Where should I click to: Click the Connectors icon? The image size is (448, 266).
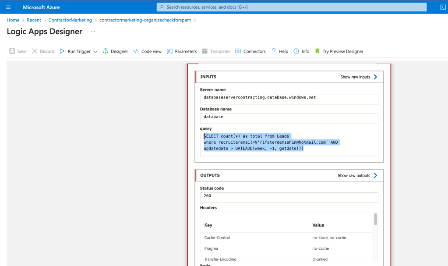click(x=238, y=51)
